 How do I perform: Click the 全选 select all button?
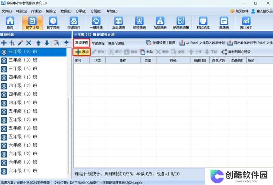[x=177, y=52]
